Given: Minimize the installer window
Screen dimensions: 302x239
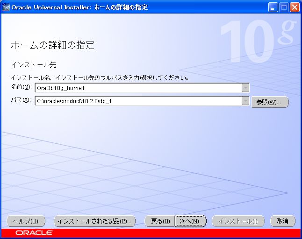Looking at the screenshot, I should pyautogui.click(x=273, y=7).
